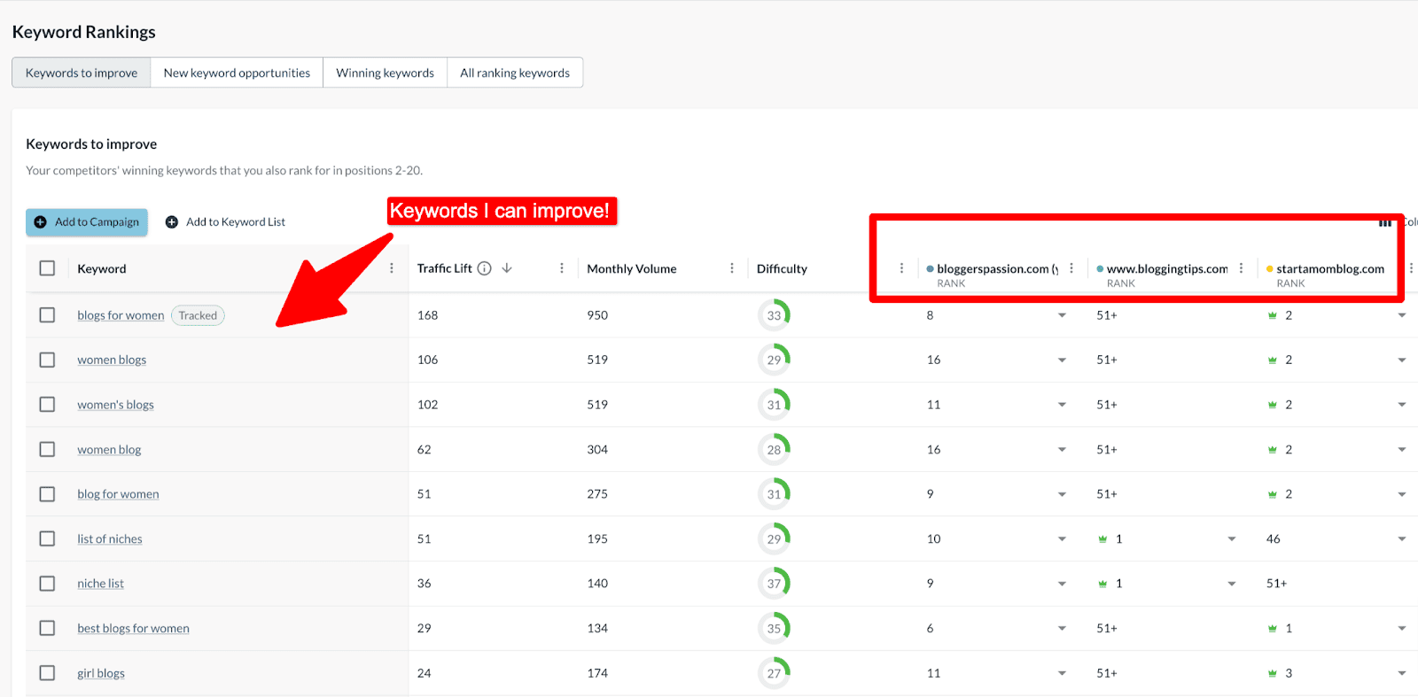Open the 'best blogs for women' keyword link
Viewport: 1418px width, 697px height.
click(133, 628)
